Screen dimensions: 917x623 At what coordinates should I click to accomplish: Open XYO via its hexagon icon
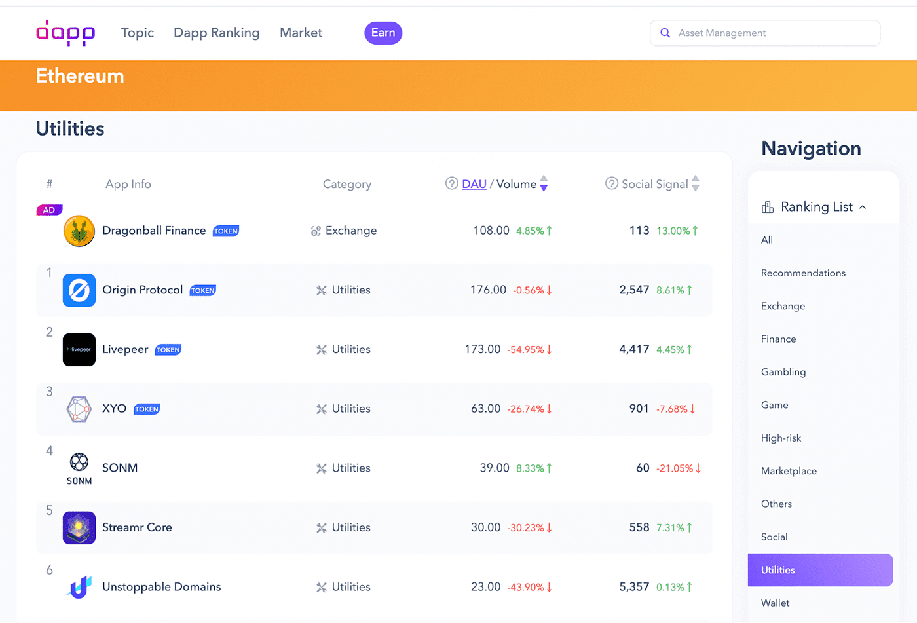(79, 408)
